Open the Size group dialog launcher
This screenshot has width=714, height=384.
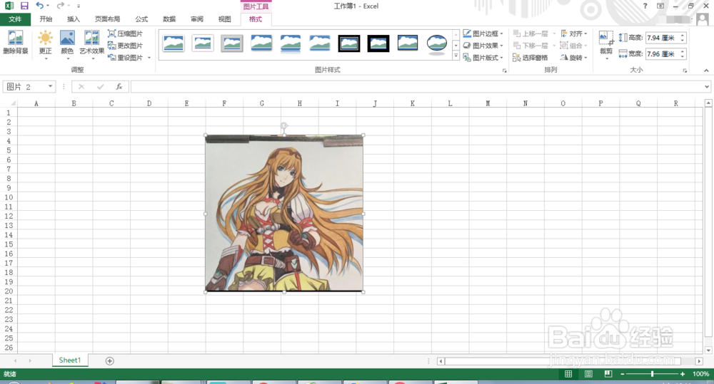685,71
